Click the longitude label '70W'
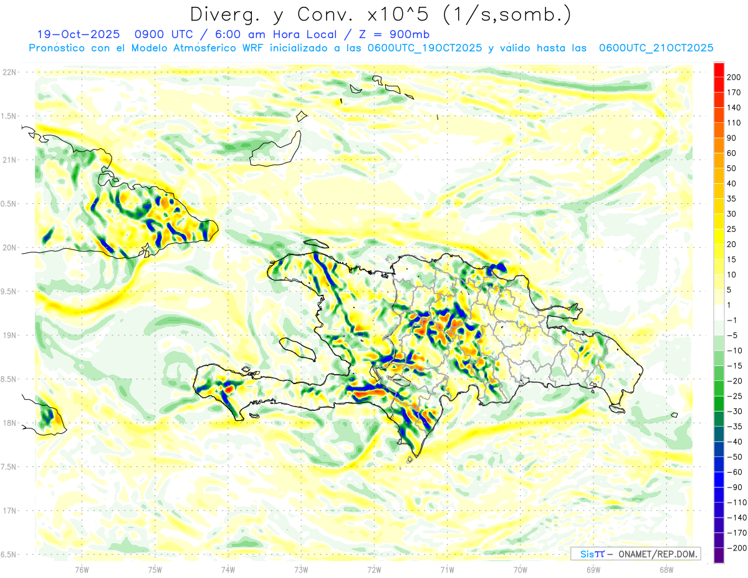This screenshot has width=748, height=578. (x=520, y=569)
